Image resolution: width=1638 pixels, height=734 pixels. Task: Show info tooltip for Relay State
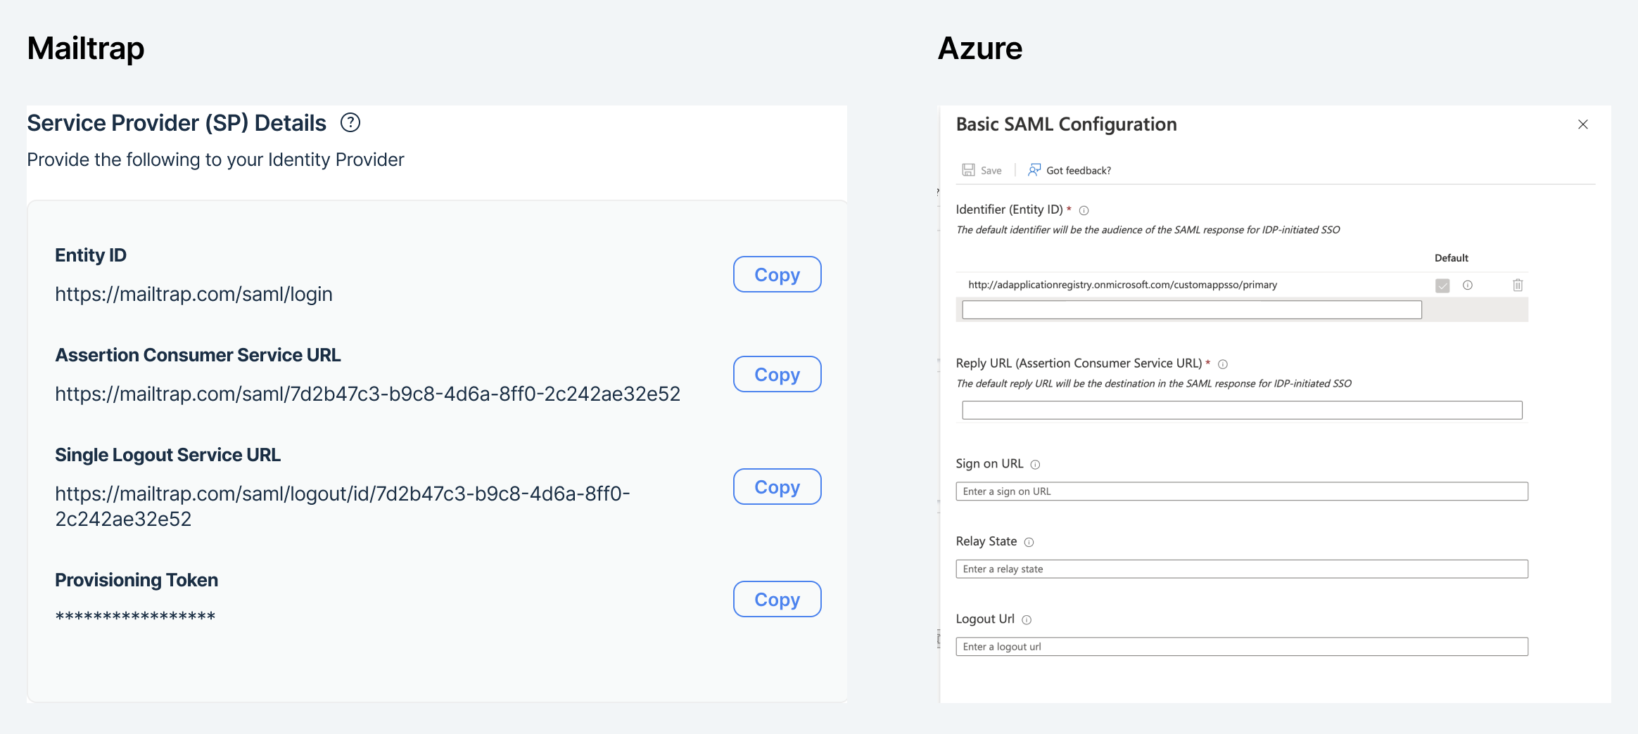1029,542
